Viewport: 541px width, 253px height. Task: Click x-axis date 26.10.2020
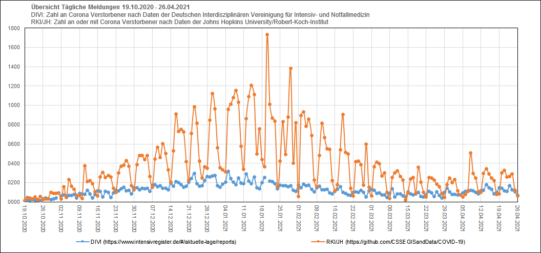(43, 219)
